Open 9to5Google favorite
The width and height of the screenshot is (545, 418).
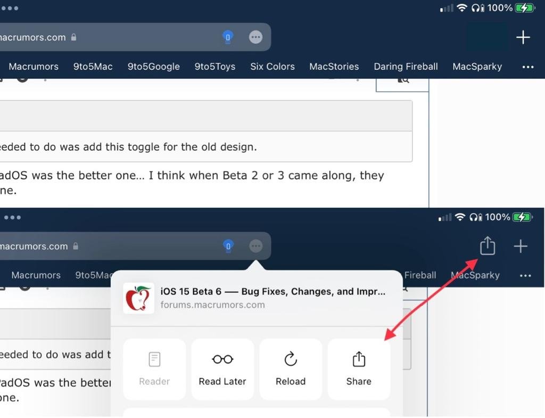click(x=153, y=67)
